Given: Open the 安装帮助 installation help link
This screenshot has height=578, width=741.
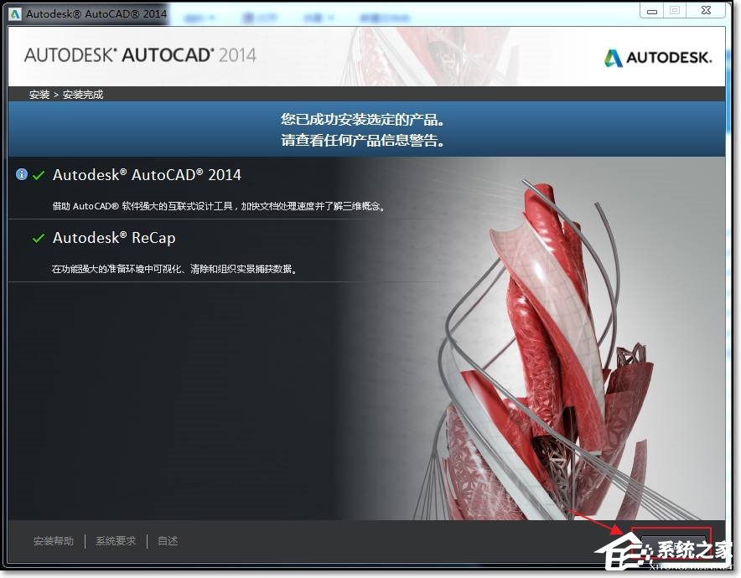Looking at the screenshot, I should point(54,540).
